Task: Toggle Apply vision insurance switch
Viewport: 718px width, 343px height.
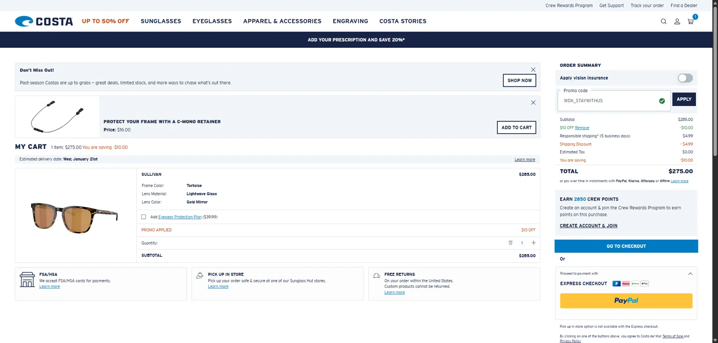Action: (x=685, y=78)
